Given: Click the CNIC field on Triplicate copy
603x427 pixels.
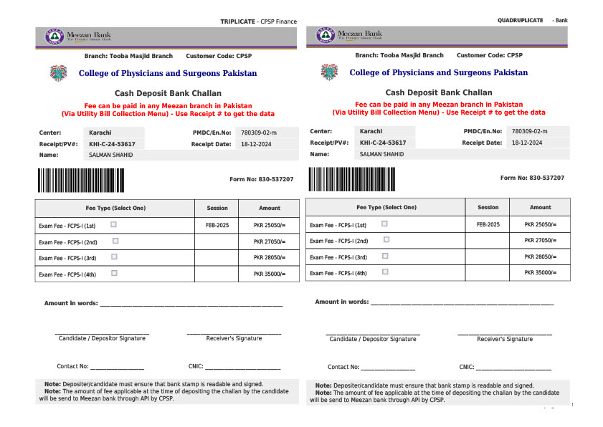Looking at the screenshot, I should pyautogui.click(x=242, y=367).
